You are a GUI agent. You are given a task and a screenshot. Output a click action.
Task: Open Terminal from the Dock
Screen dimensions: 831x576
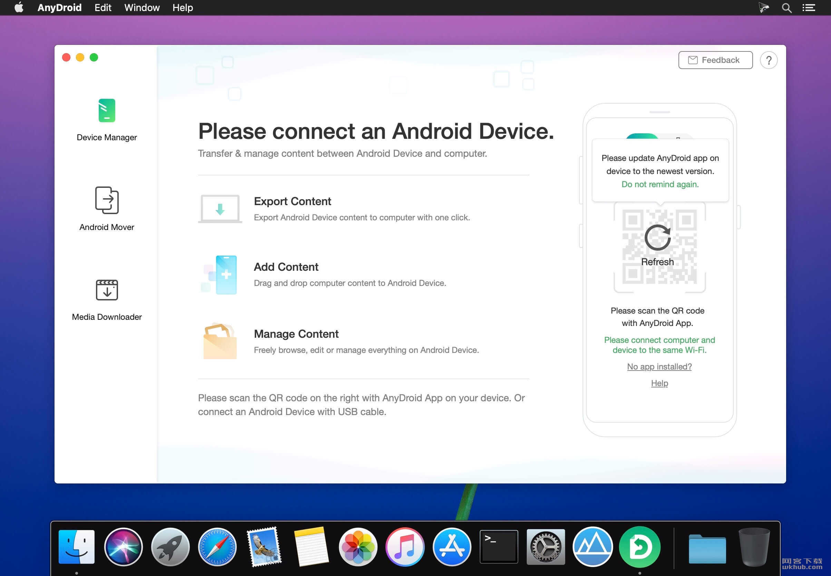click(499, 546)
